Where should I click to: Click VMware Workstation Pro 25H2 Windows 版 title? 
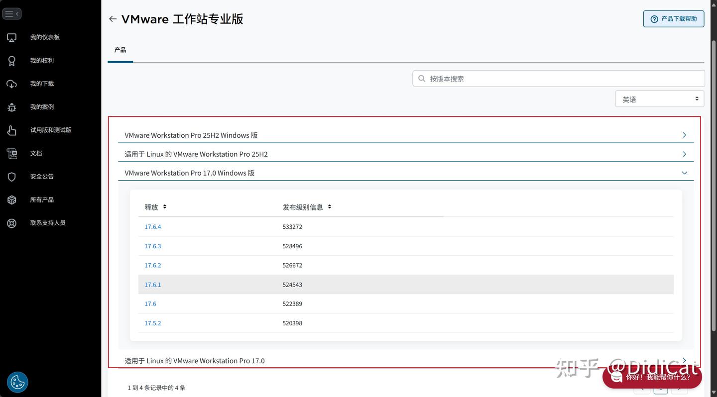coord(191,135)
